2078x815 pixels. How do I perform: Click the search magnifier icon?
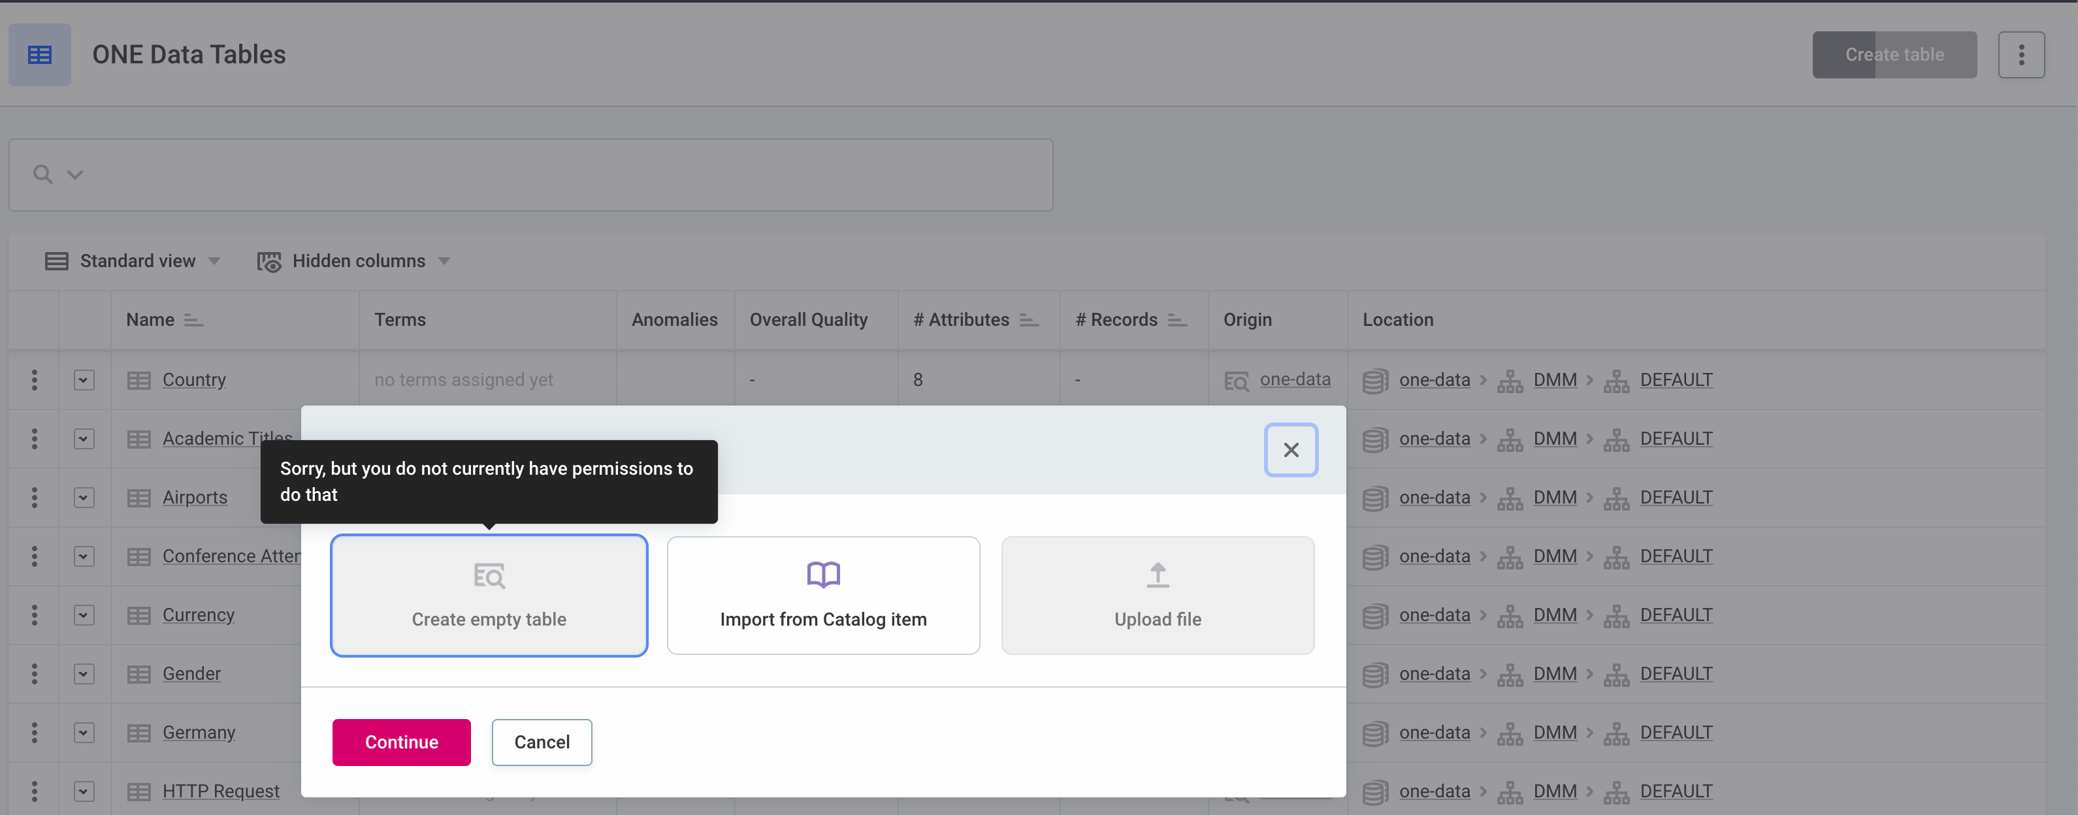[x=42, y=174]
